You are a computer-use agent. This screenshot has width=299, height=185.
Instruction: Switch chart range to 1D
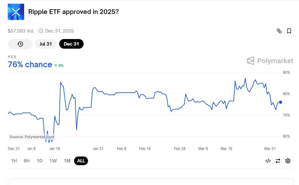pyautogui.click(x=39, y=161)
